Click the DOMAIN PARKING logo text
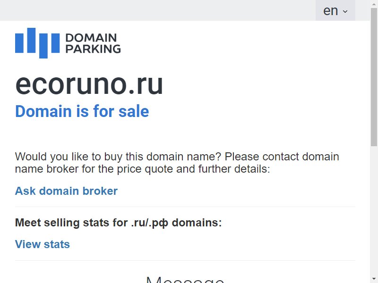The height and width of the screenshot is (283, 378). [93, 43]
